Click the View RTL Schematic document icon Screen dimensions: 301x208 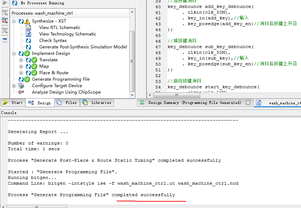28,28
